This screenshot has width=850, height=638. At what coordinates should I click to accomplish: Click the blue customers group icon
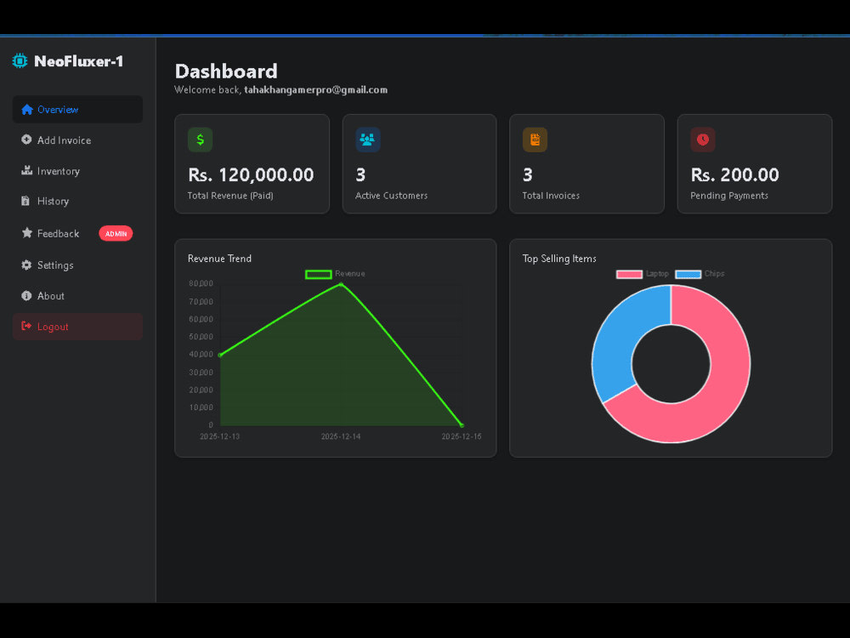coord(367,140)
